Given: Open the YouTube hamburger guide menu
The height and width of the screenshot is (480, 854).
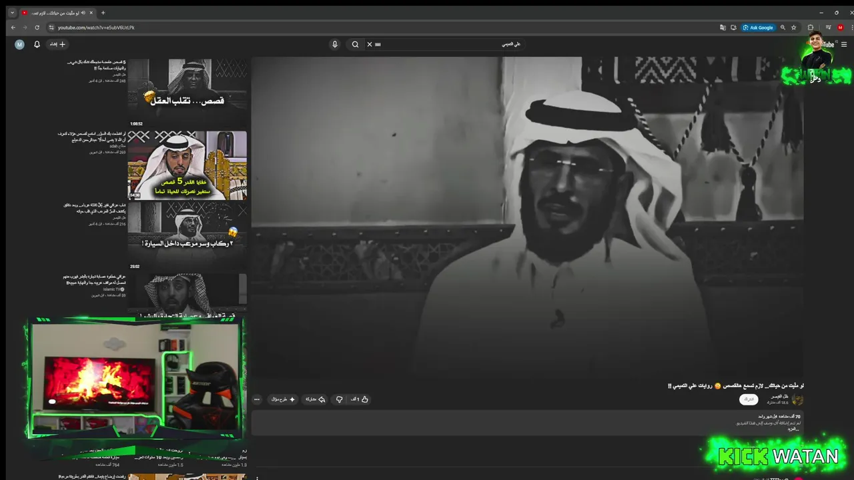Looking at the screenshot, I should pos(844,45).
